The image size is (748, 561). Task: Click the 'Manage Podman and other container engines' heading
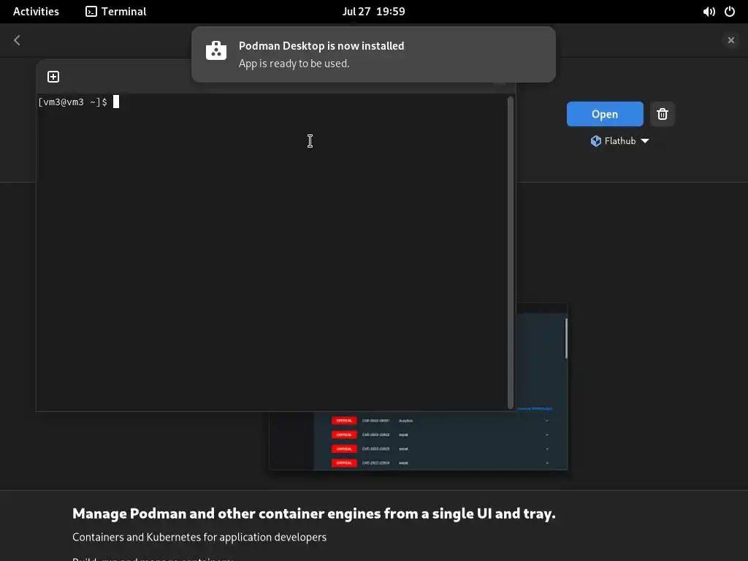click(314, 514)
